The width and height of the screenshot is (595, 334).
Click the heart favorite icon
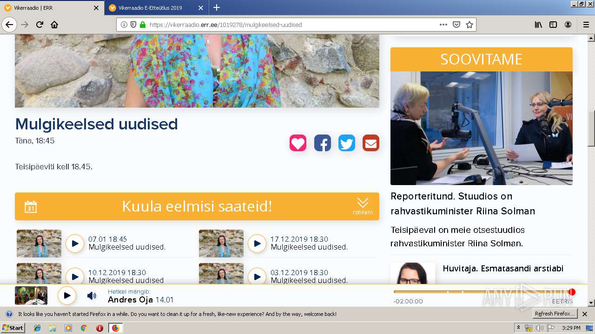coord(298,143)
